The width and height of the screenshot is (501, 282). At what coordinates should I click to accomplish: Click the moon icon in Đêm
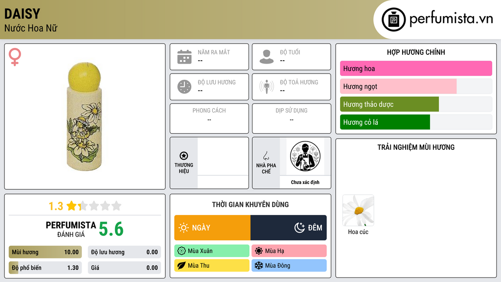(299, 228)
